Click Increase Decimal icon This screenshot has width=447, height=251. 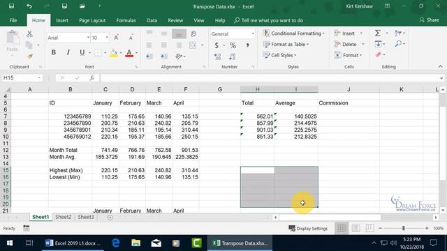(217, 56)
